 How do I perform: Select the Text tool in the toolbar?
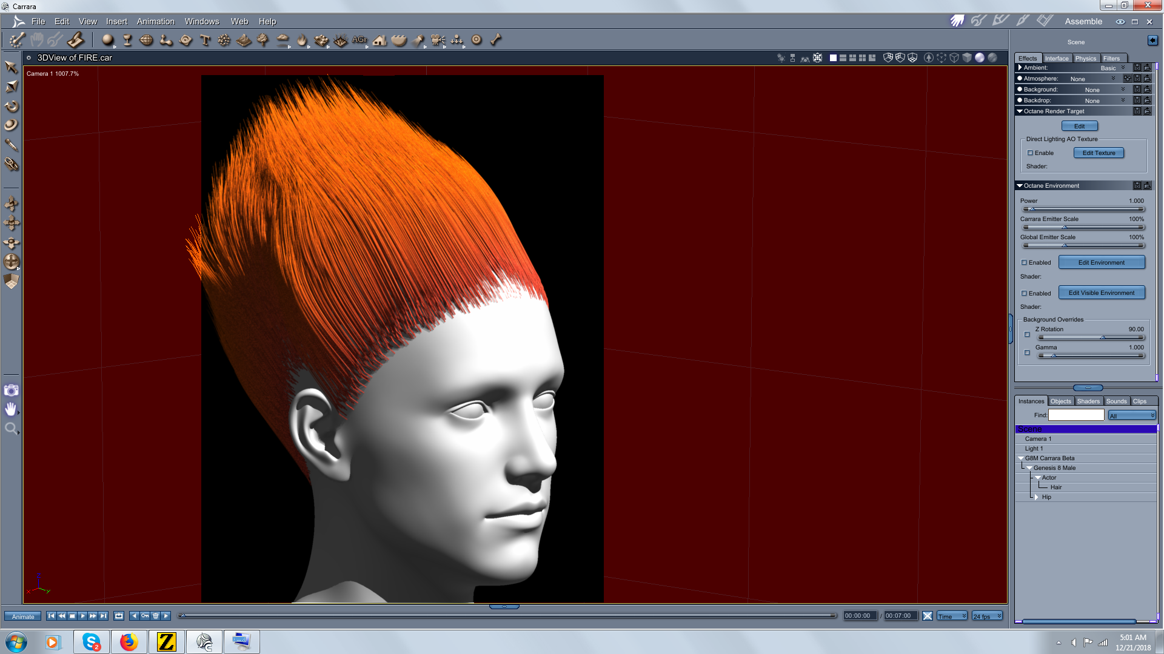(x=205, y=41)
